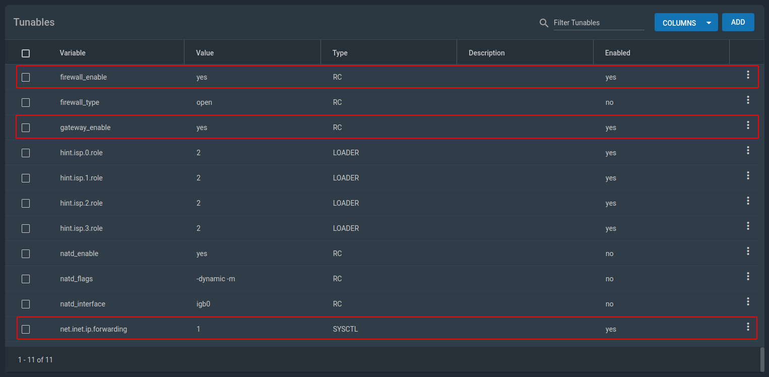Check the natd_interface row checkbox

(26, 304)
